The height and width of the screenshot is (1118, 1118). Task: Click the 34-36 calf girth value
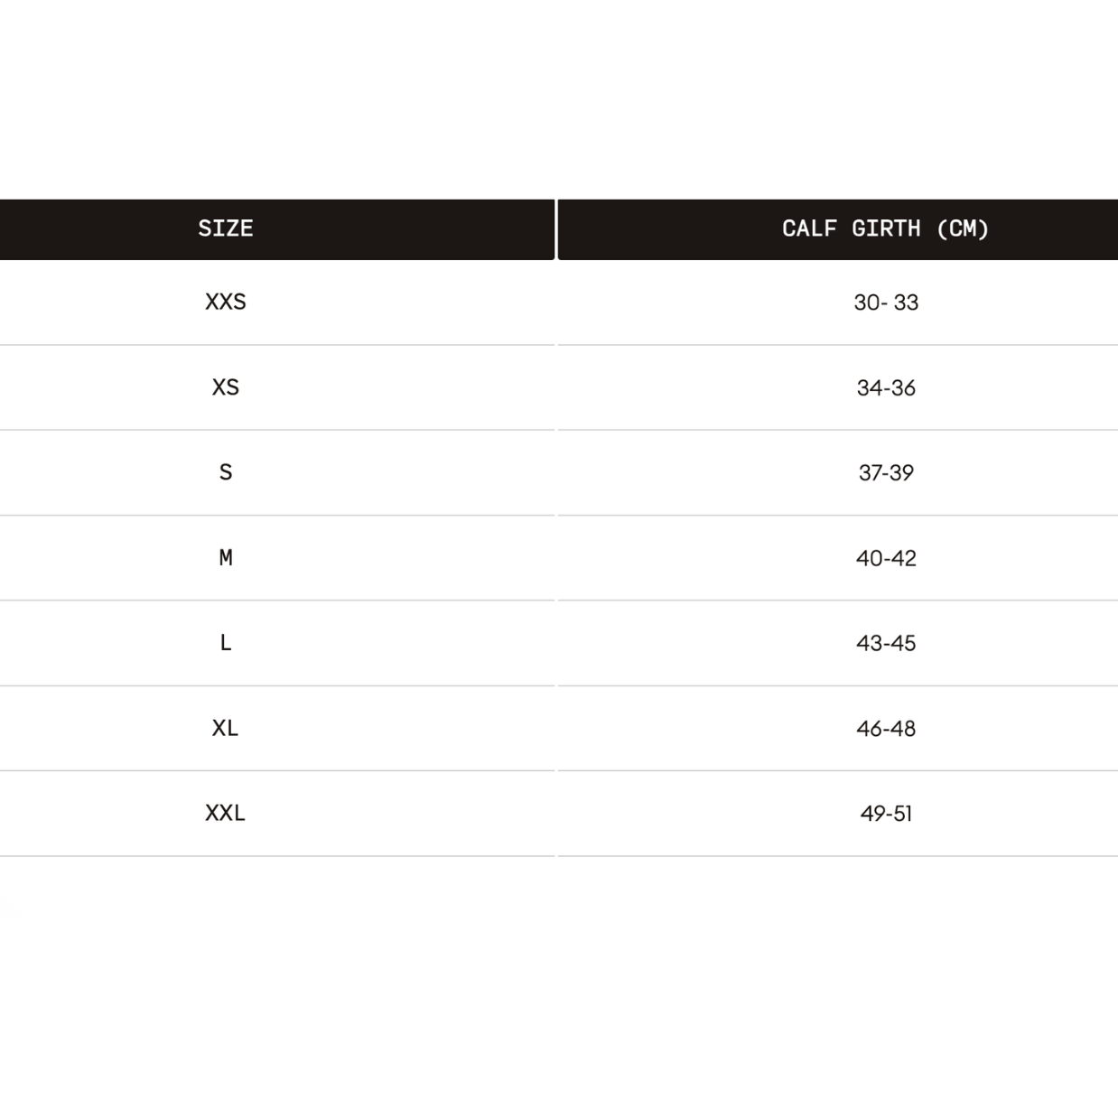point(886,387)
